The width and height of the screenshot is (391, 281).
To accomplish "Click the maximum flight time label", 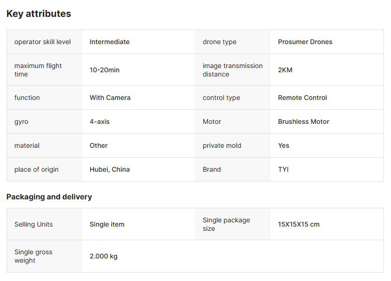I will (x=38, y=70).
